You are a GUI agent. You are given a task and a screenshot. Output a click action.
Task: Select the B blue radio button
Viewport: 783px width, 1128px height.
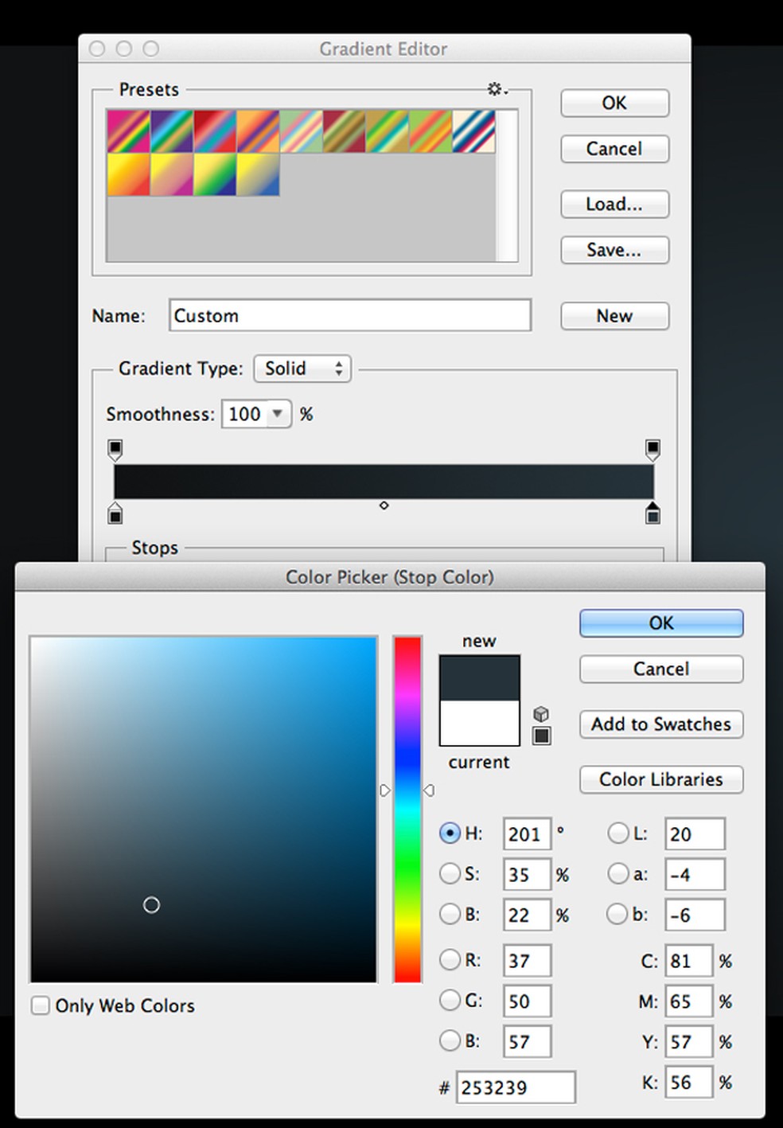click(x=450, y=1040)
